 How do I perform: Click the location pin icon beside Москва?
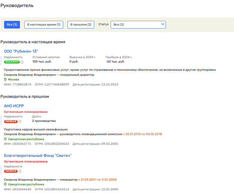[x=5, y=80]
